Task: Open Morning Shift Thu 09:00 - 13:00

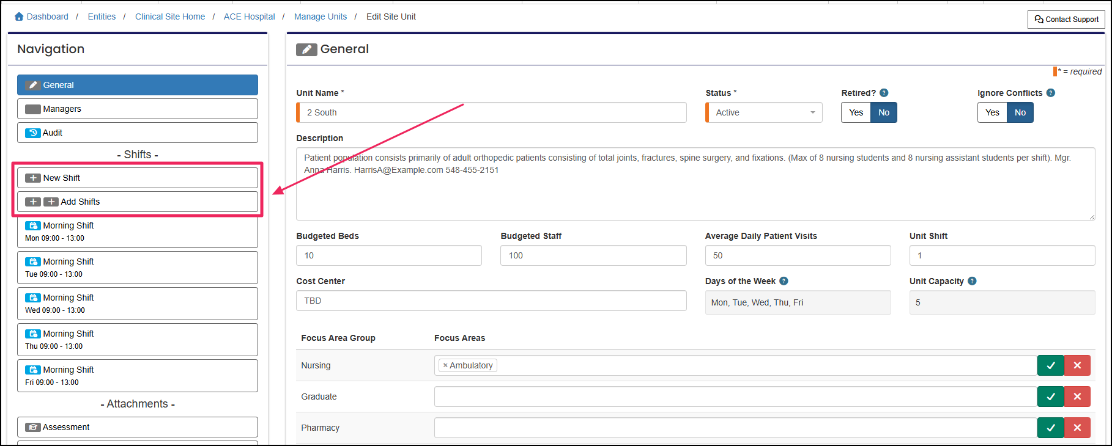Action: 138,340
